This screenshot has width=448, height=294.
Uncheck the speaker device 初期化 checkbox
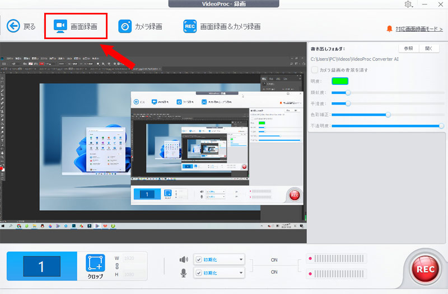[199, 260]
